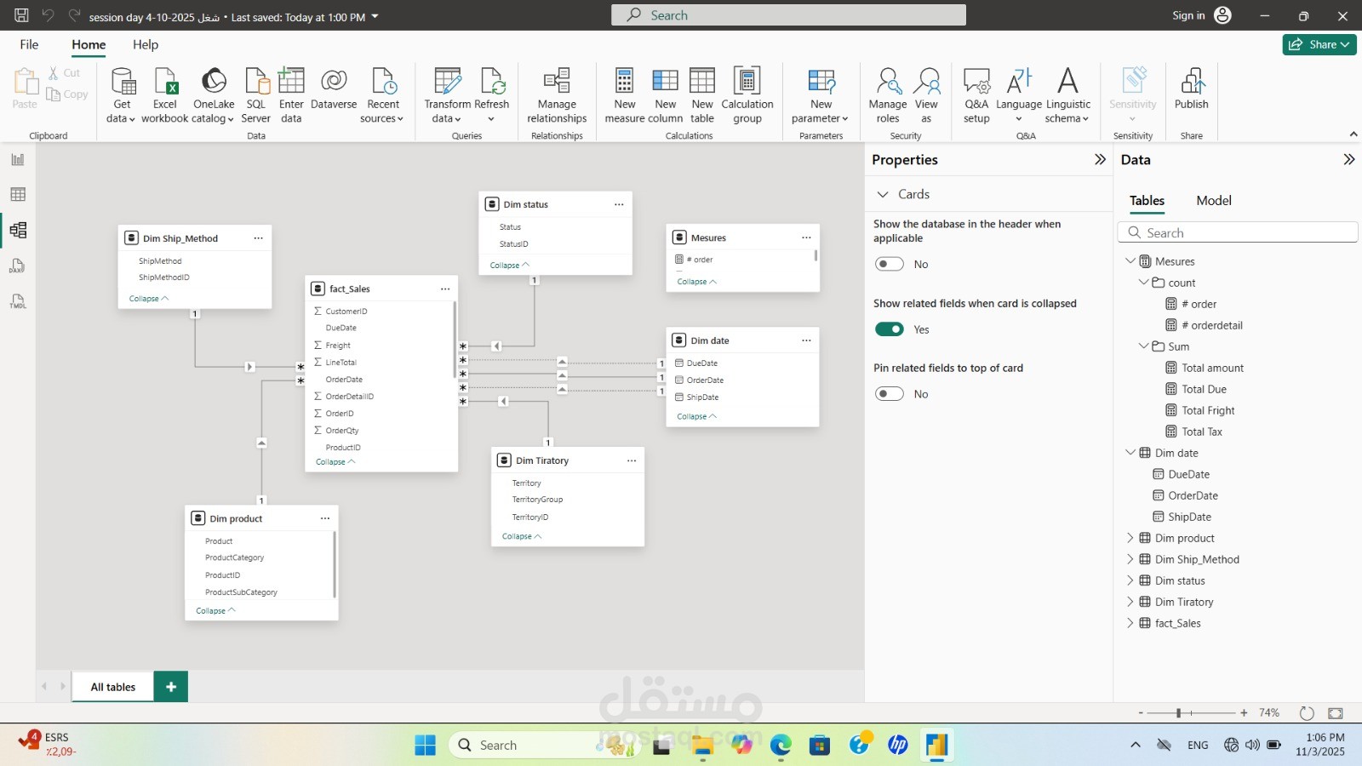Switch to the Help ribbon tab
Viewport: 1362px width, 766px height.
pos(146,44)
